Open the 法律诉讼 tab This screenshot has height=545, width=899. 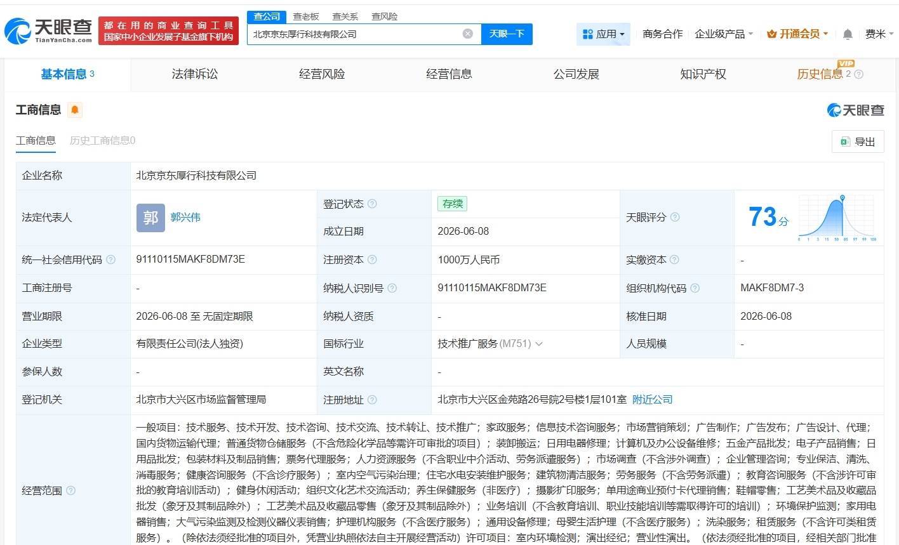195,74
